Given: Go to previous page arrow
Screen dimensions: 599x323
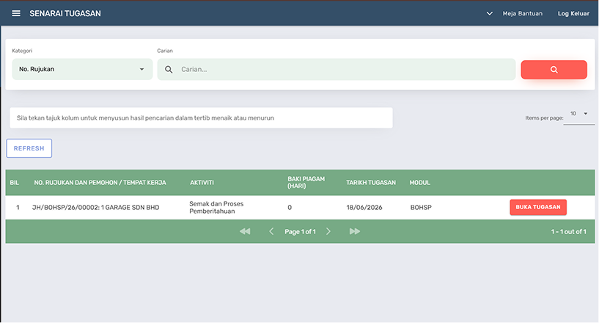Looking at the screenshot, I should pyautogui.click(x=271, y=231).
